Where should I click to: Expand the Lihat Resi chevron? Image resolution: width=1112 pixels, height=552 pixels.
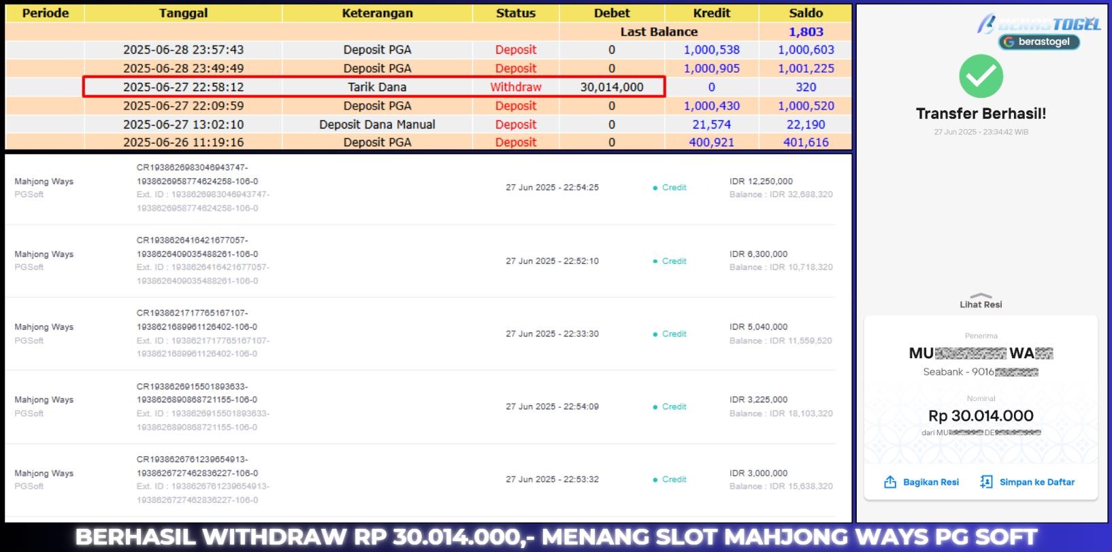(981, 296)
